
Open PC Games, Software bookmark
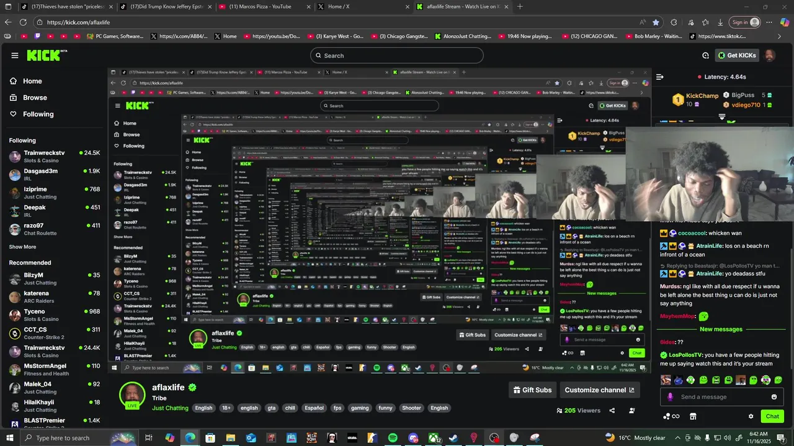[115, 36]
